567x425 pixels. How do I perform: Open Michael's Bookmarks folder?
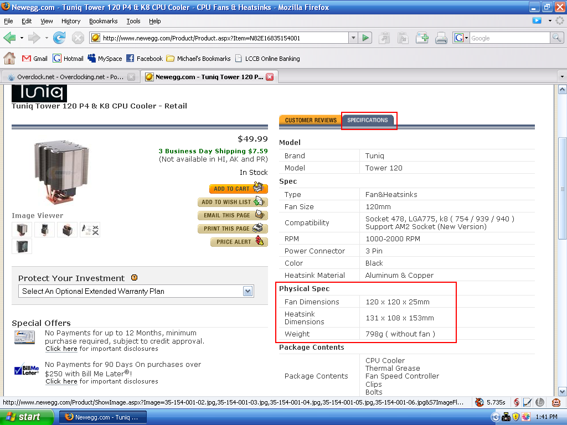pos(199,59)
